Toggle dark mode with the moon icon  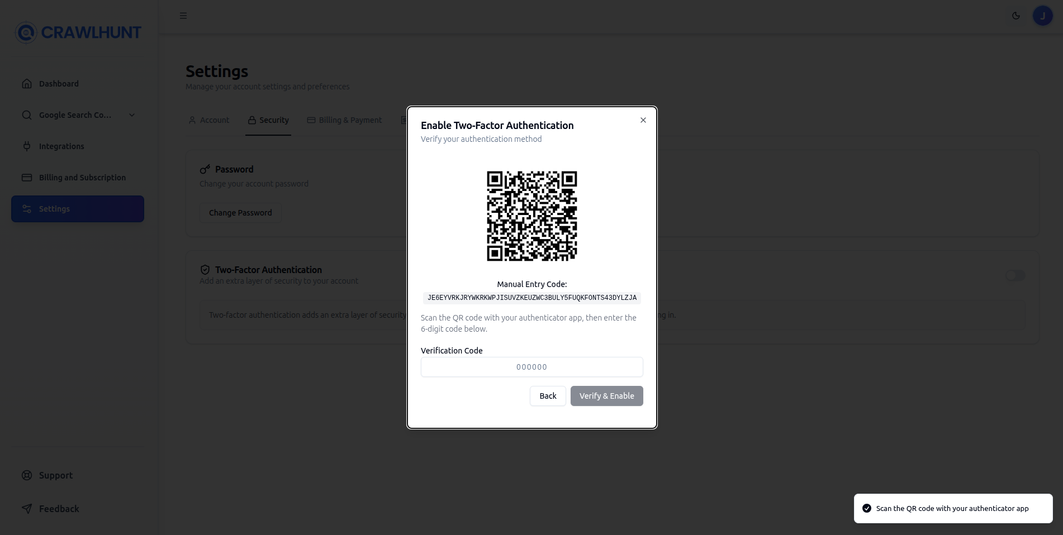coord(1015,16)
